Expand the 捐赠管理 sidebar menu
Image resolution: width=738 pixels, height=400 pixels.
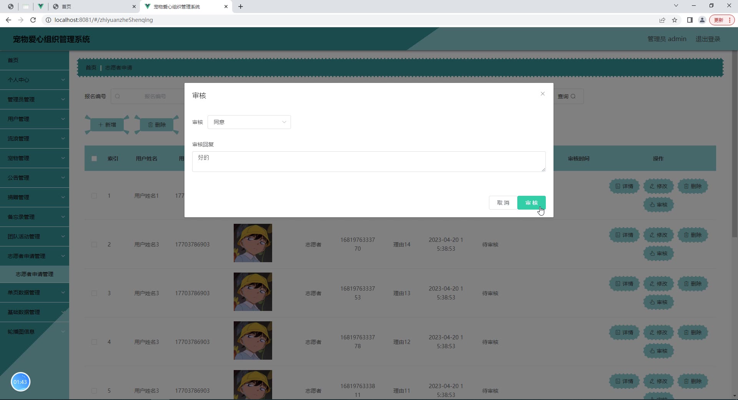(x=35, y=197)
